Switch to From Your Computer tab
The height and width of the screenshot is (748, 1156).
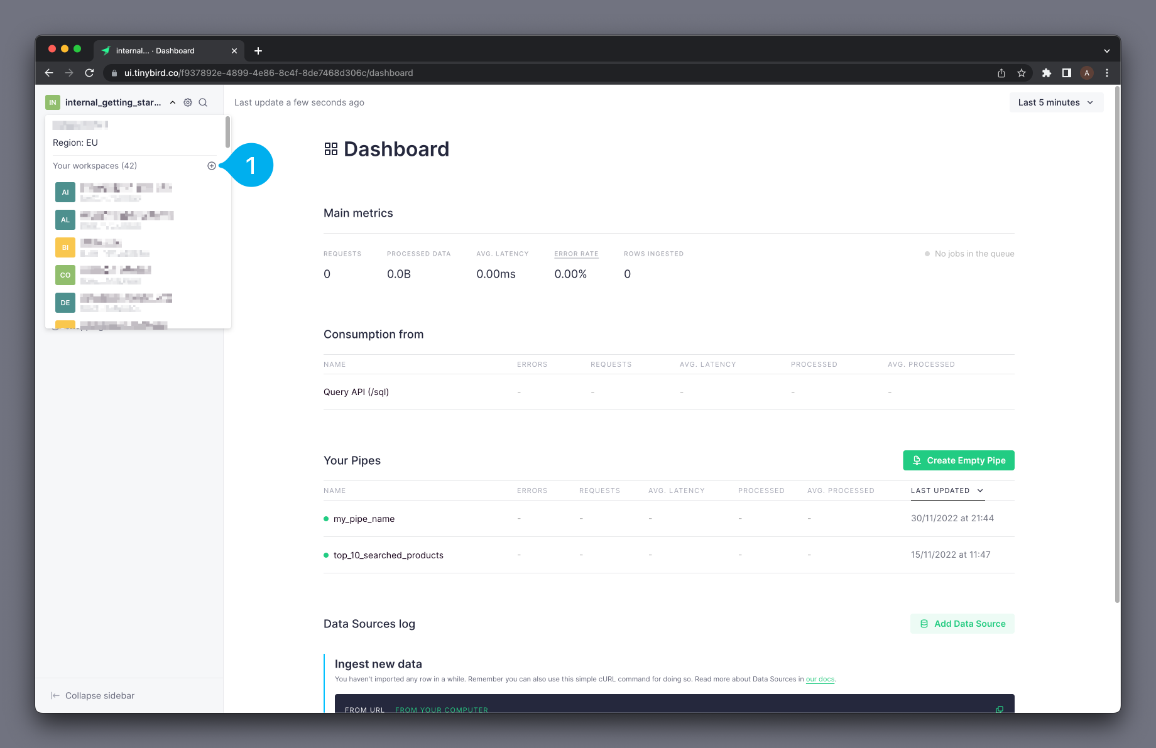[x=442, y=710]
